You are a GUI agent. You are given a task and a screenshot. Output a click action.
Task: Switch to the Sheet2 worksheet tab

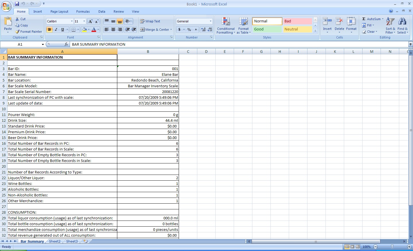[54, 242]
